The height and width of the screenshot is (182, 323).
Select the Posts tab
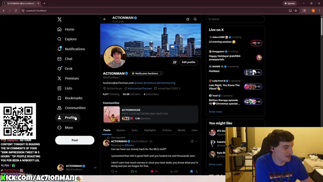point(107,130)
